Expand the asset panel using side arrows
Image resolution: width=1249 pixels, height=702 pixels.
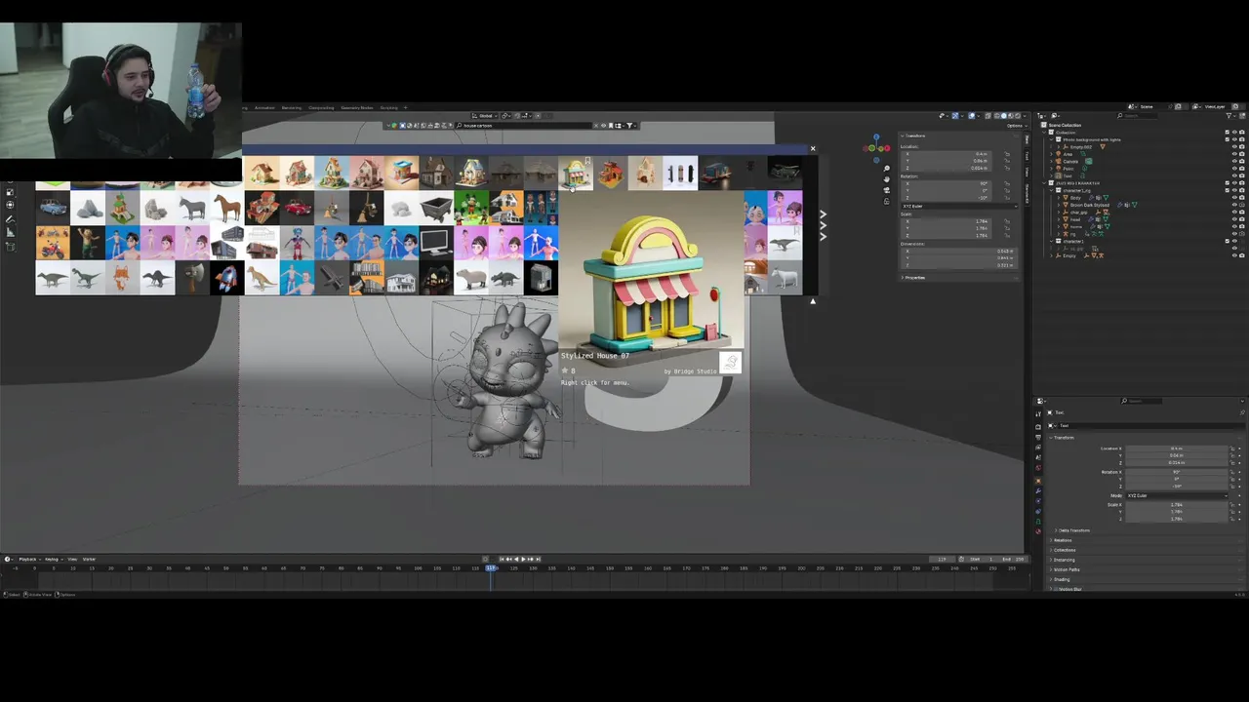(x=823, y=225)
